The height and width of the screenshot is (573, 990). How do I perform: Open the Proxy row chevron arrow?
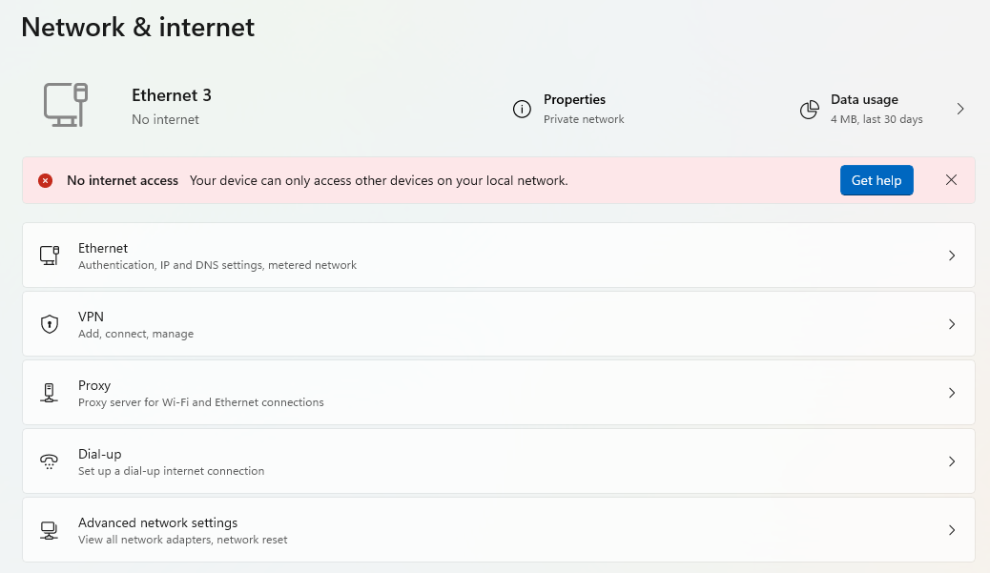pos(952,393)
